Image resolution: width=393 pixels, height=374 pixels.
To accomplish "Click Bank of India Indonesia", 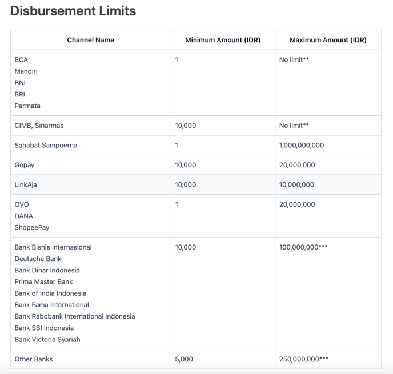I will tap(51, 293).
